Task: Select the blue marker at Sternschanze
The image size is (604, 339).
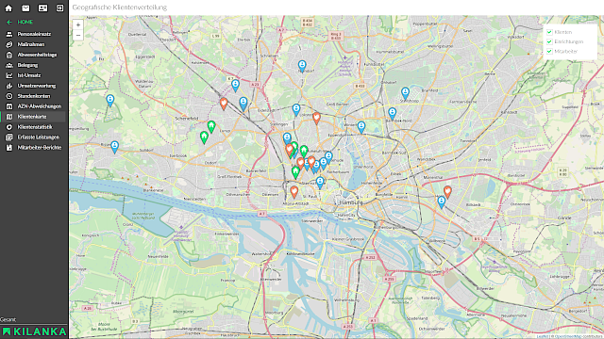Action: tap(320, 182)
